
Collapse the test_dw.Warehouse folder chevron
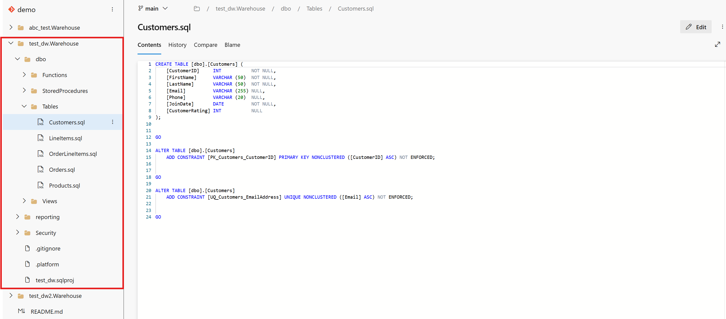click(x=11, y=43)
